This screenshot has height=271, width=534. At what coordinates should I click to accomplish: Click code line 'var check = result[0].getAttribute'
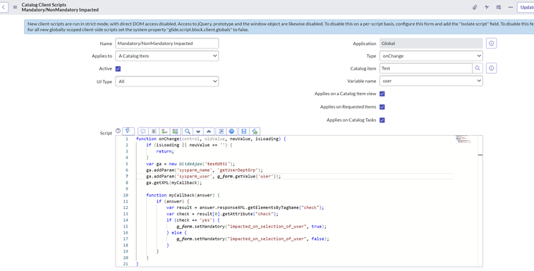pos(222,214)
